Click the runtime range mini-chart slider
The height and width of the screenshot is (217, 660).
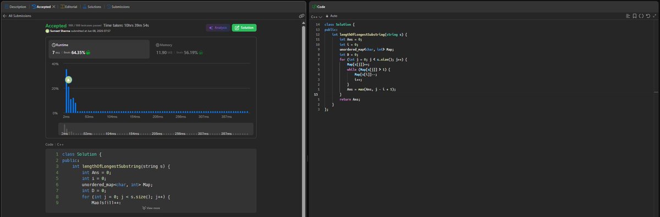coord(156,129)
